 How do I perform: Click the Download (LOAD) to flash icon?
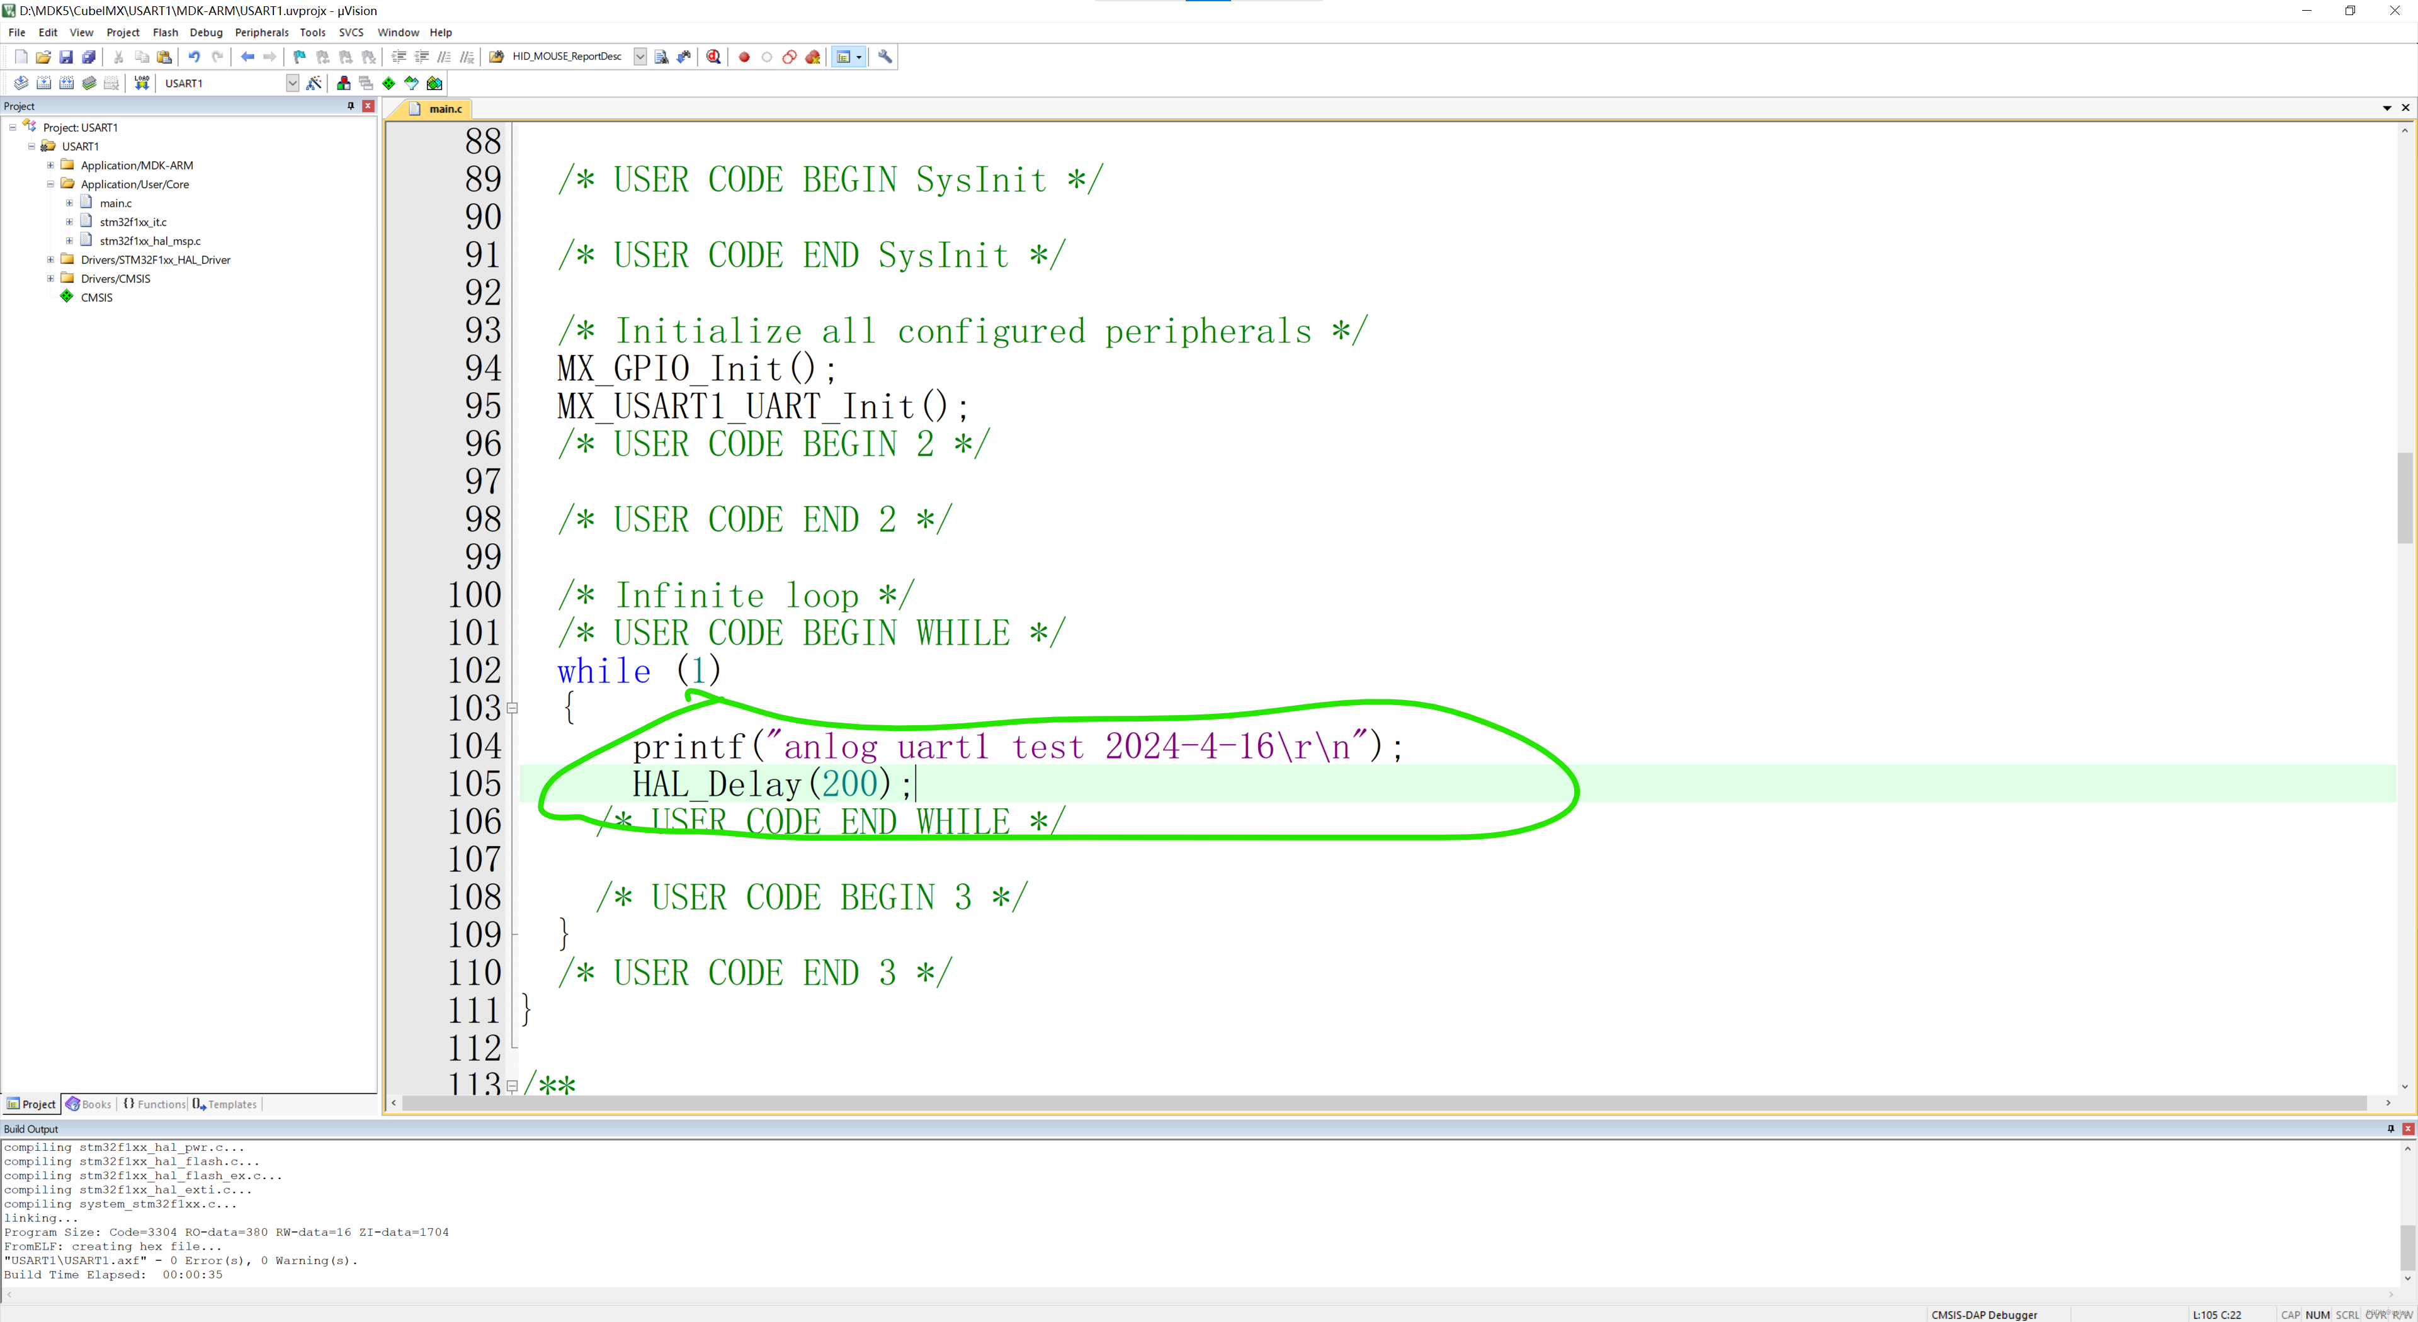(x=142, y=84)
